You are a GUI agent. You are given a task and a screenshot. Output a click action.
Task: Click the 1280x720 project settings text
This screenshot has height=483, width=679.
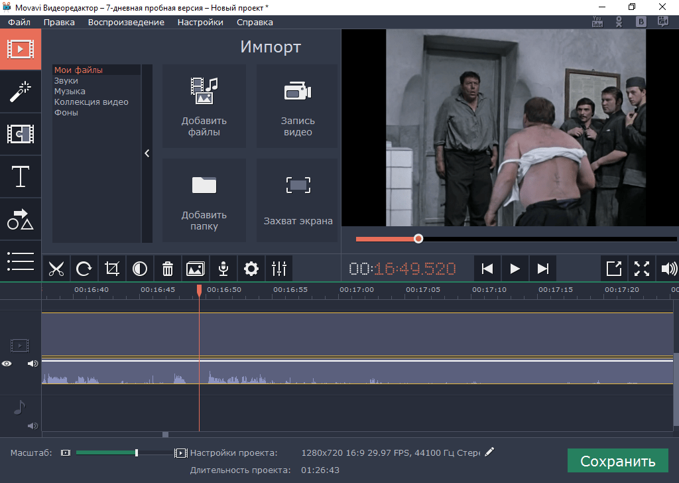click(x=390, y=452)
